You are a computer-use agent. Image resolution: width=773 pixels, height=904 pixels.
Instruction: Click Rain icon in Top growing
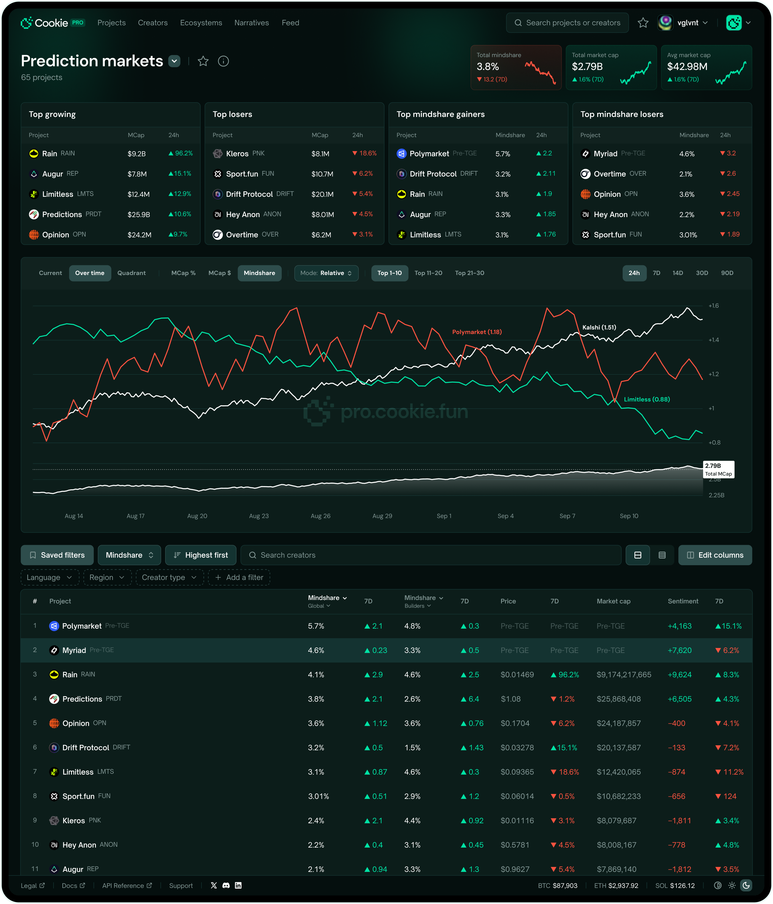[33, 154]
